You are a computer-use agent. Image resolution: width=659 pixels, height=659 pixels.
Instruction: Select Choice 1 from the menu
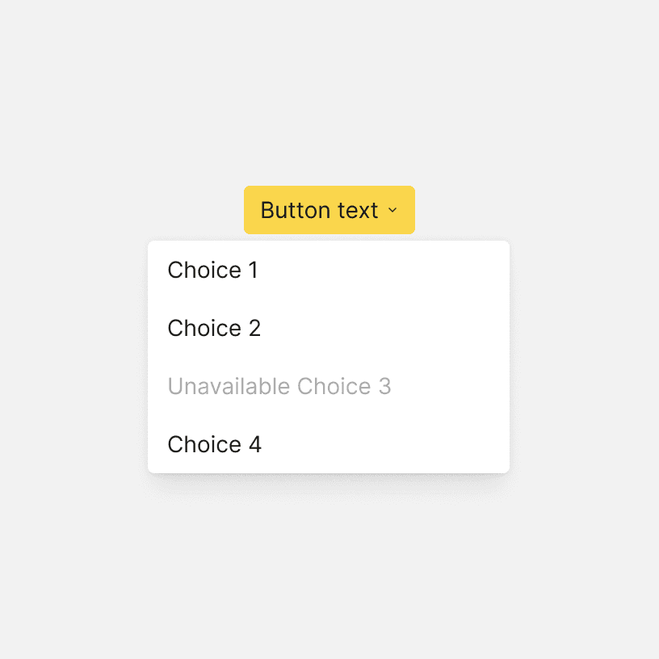pos(212,271)
